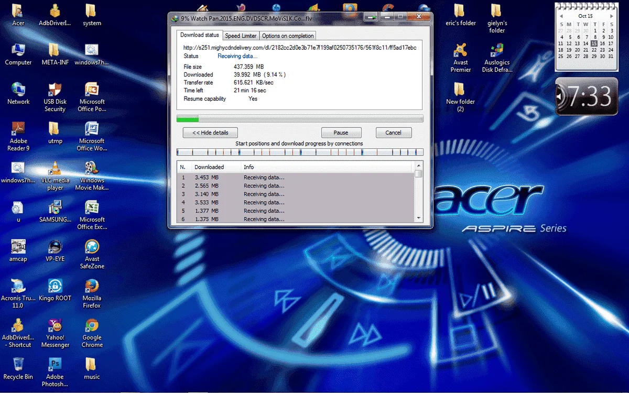Screen dimensions: 629x393
Task: Switch to the Download status tab
Action: pyautogui.click(x=199, y=35)
